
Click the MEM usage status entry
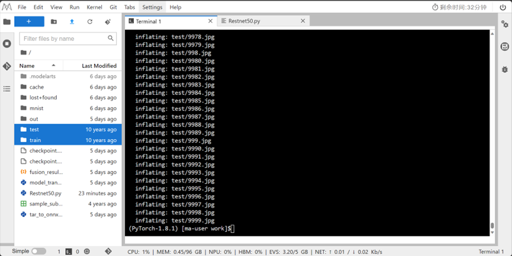point(179,252)
